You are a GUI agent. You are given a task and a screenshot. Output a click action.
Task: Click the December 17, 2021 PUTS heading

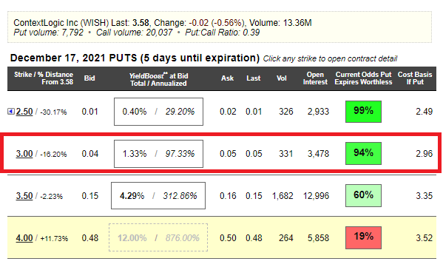(x=135, y=58)
